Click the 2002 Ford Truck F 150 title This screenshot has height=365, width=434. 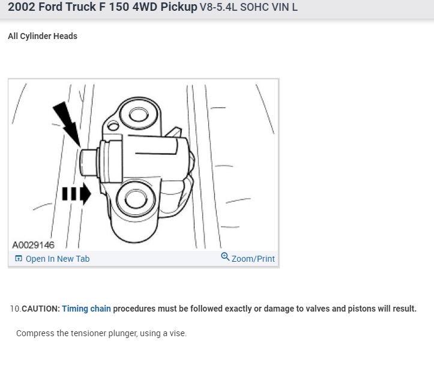tap(103, 7)
